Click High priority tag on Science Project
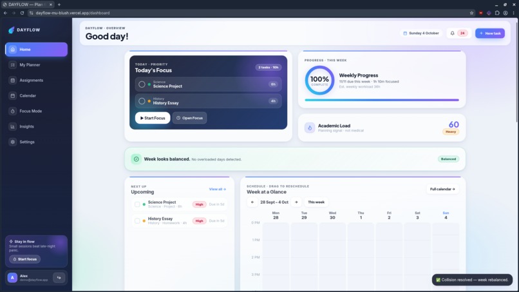Image resolution: width=519 pixels, height=292 pixels. [x=199, y=204]
